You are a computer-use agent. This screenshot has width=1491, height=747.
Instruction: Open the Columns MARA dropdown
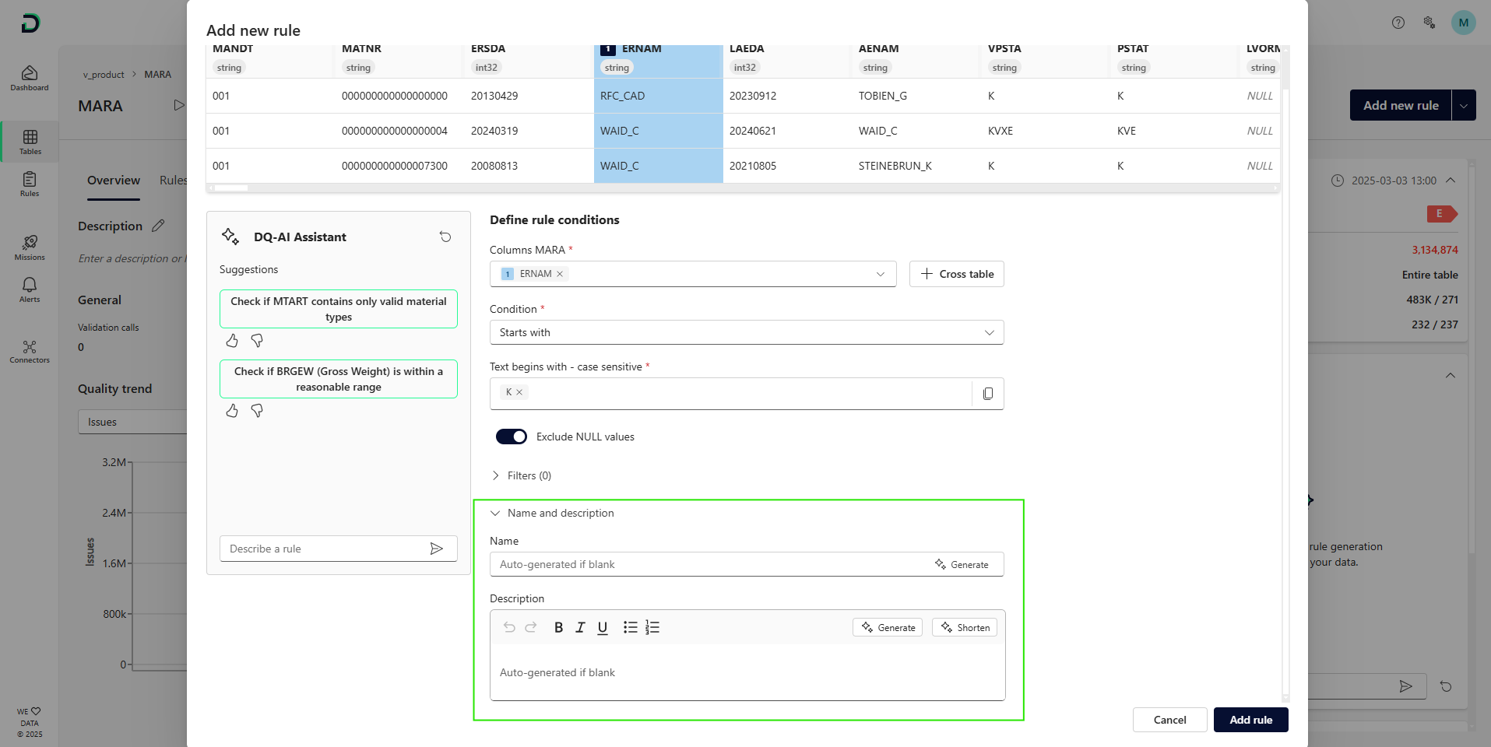pos(880,274)
